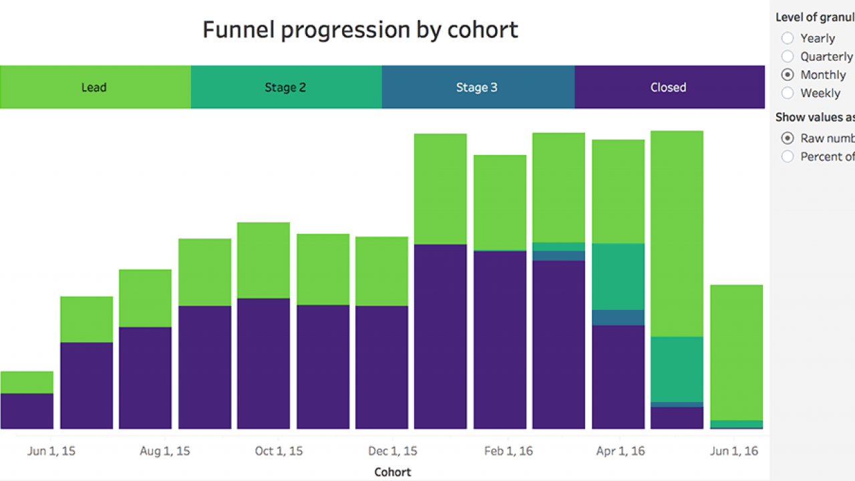The height and width of the screenshot is (481, 855).
Task: Switch granularity to Weekly
Action: tap(788, 93)
